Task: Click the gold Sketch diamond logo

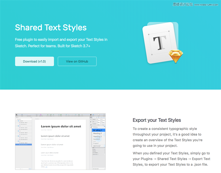Action: click(176, 56)
